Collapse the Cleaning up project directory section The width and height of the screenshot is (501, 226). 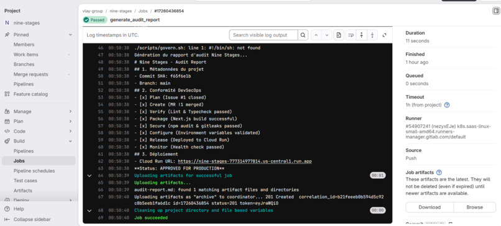pyautogui.click(x=89, y=210)
